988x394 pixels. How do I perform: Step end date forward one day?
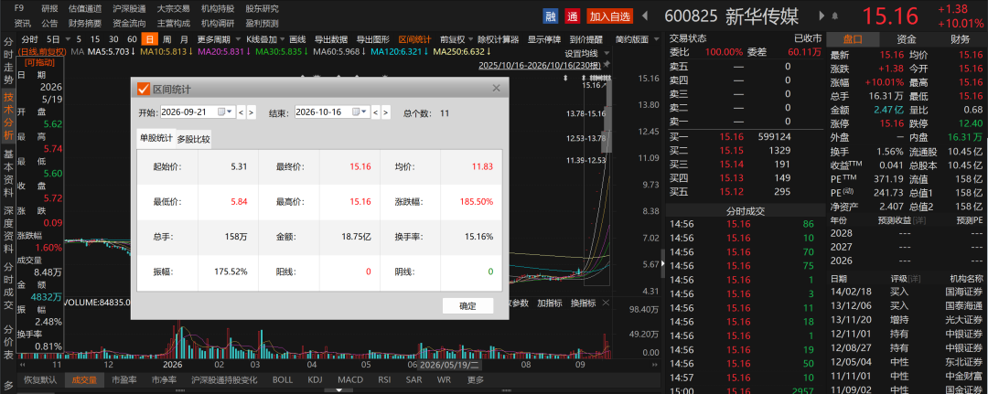click(x=386, y=112)
